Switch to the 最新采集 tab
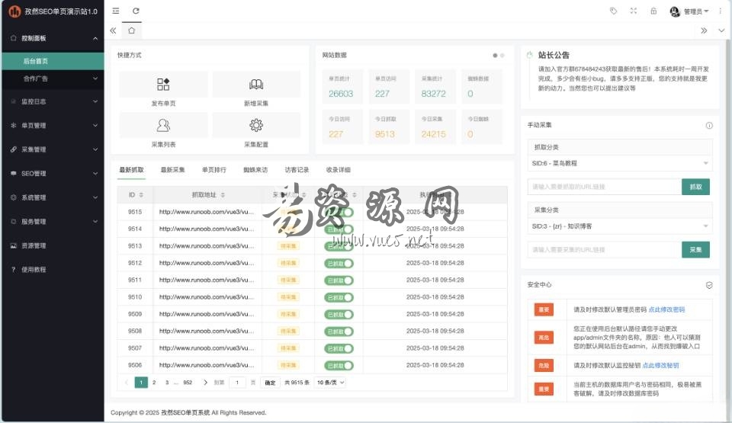This screenshot has width=732, height=423. (172, 170)
